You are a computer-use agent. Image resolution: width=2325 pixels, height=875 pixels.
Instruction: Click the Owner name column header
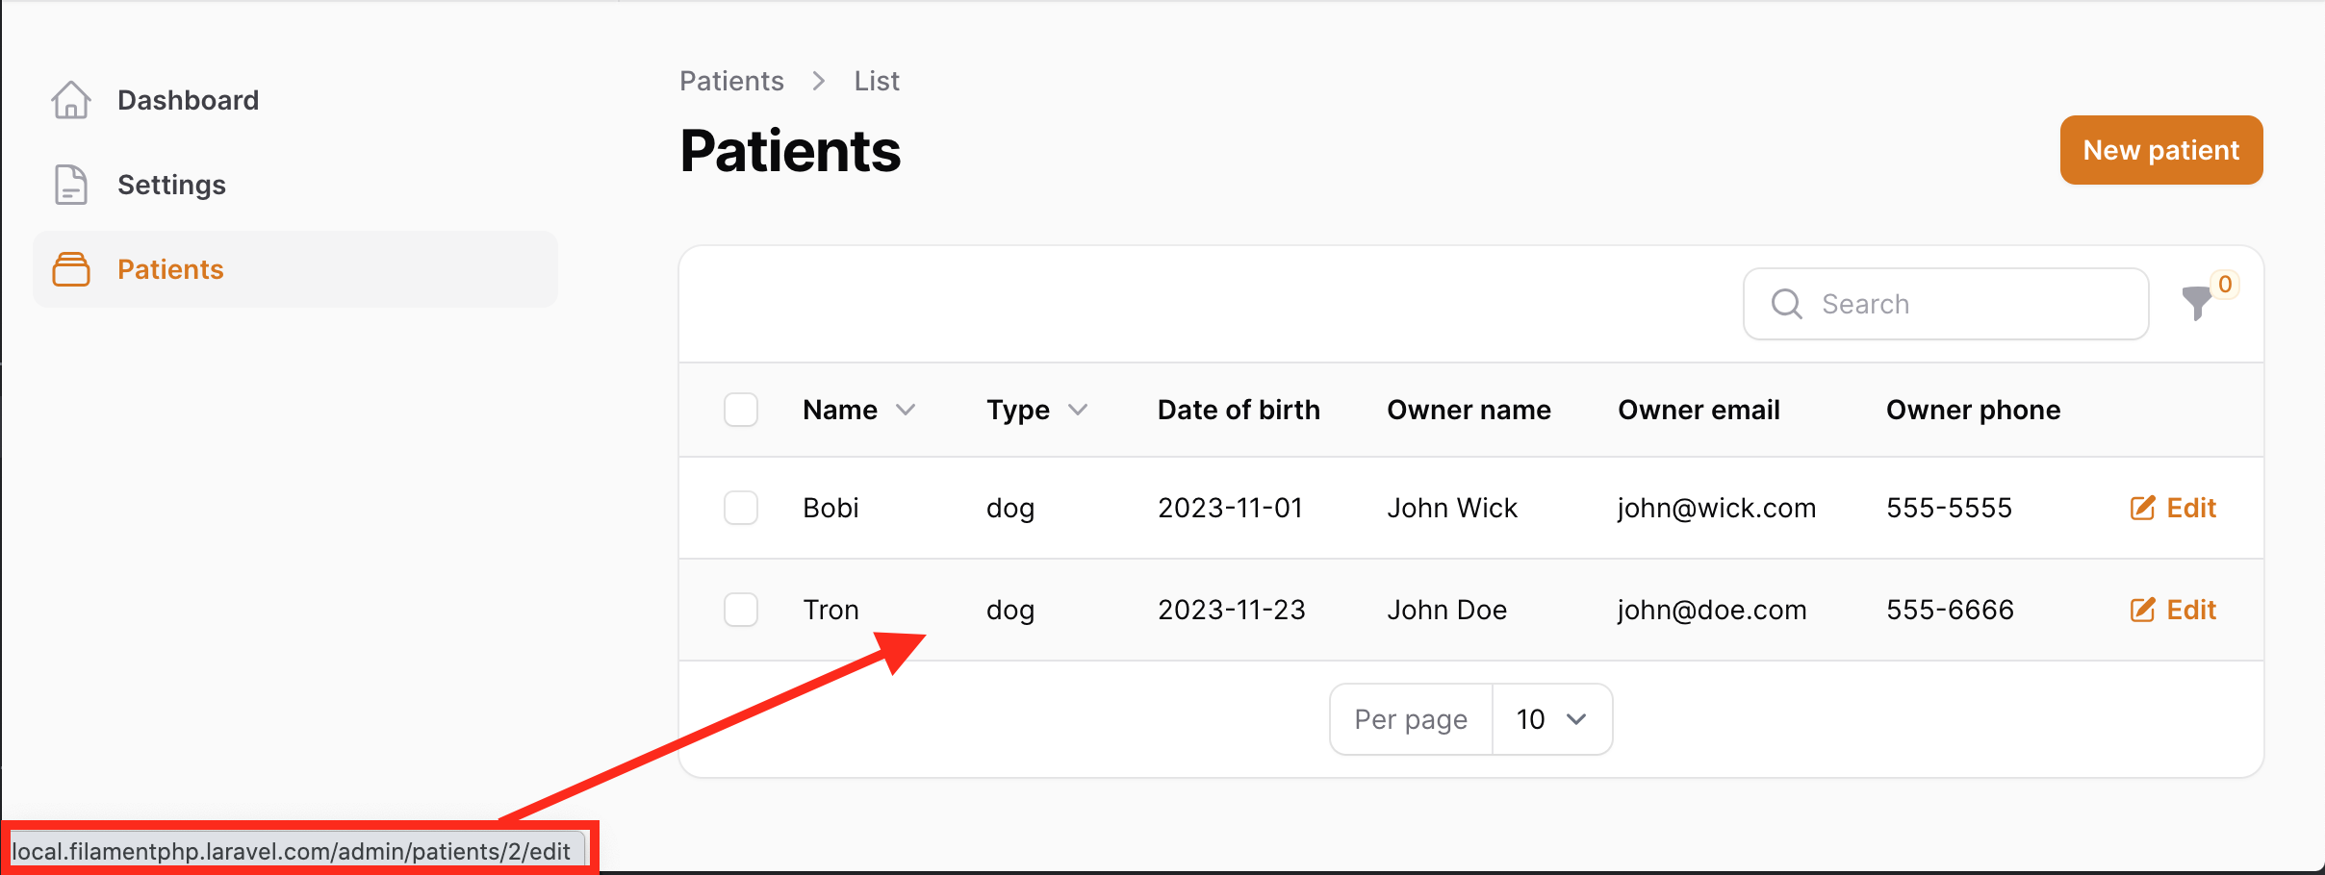(1469, 410)
